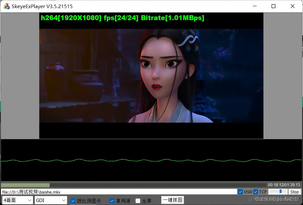Minimize the SkeyeExPlayer window

click(x=255, y=6)
